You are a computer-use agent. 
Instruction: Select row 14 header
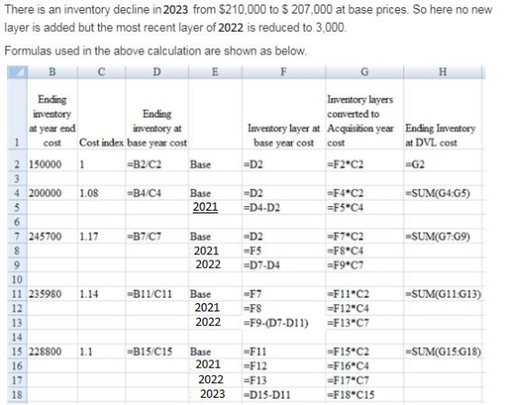(x=17, y=337)
